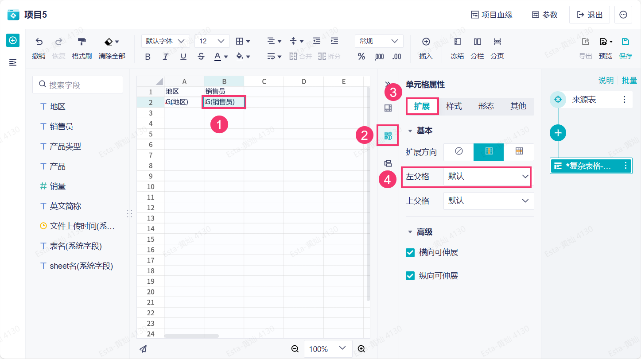
Task: Click the pagination (分页) icon
Action: [497, 42]
